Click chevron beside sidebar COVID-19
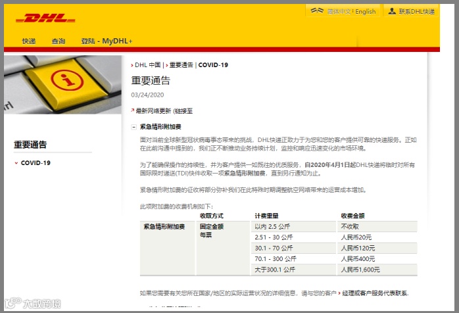Viewport: 459px width, 313px height. click(16, 163)
